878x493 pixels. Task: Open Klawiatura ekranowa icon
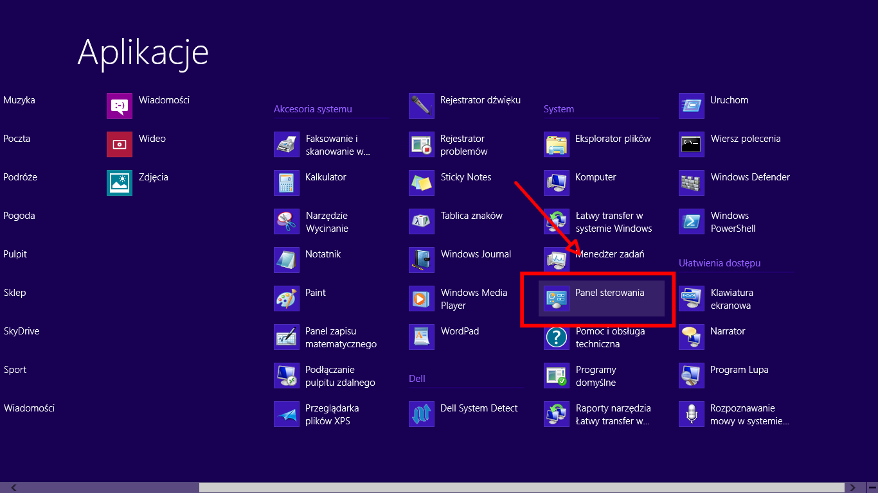692,298
